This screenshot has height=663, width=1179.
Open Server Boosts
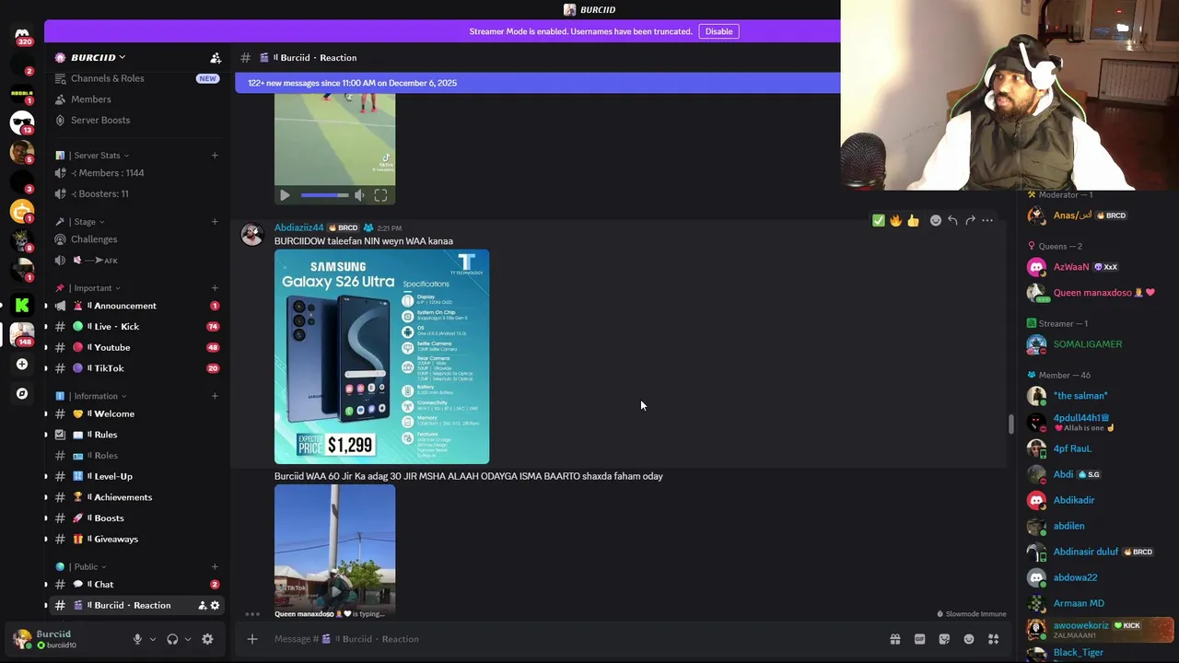coord(136,120)
